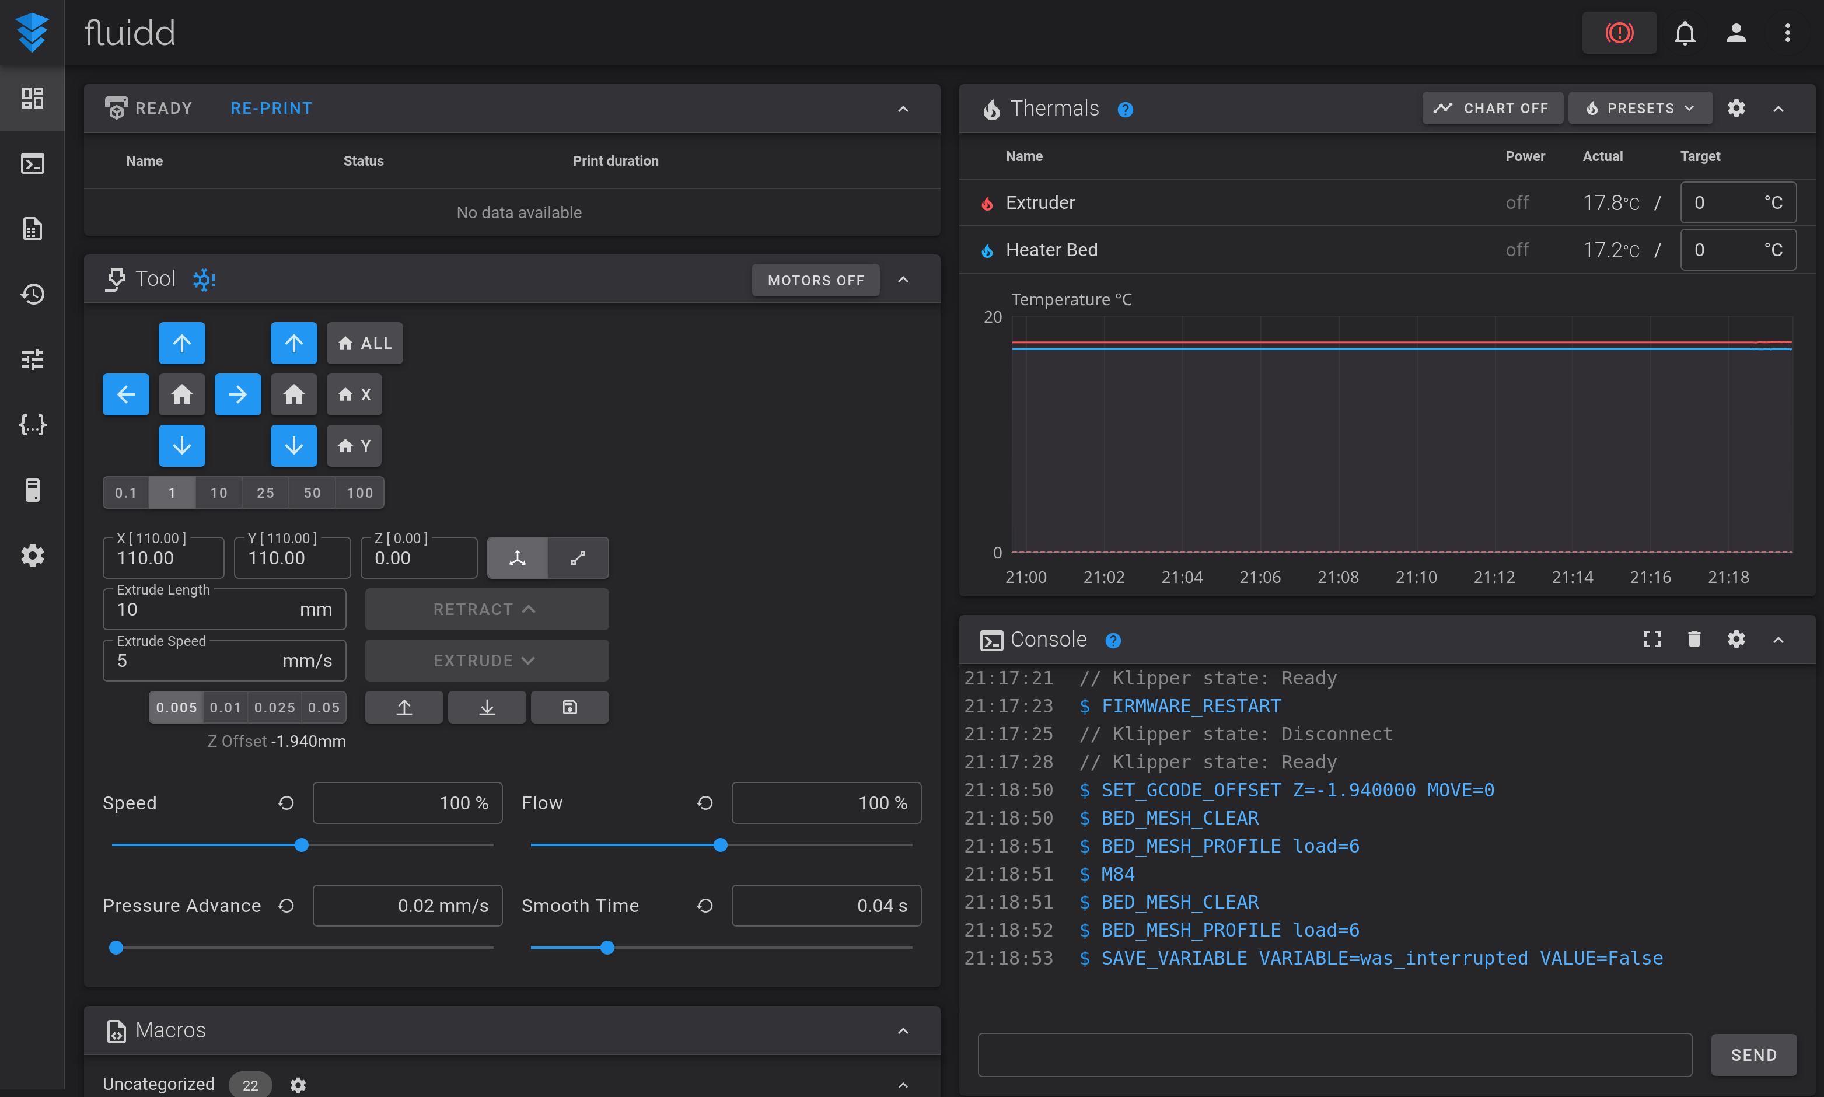The width and height of the screenshot is (1824, 1097).
Task: Open the printer configuration files page
Action: (33, 425)
